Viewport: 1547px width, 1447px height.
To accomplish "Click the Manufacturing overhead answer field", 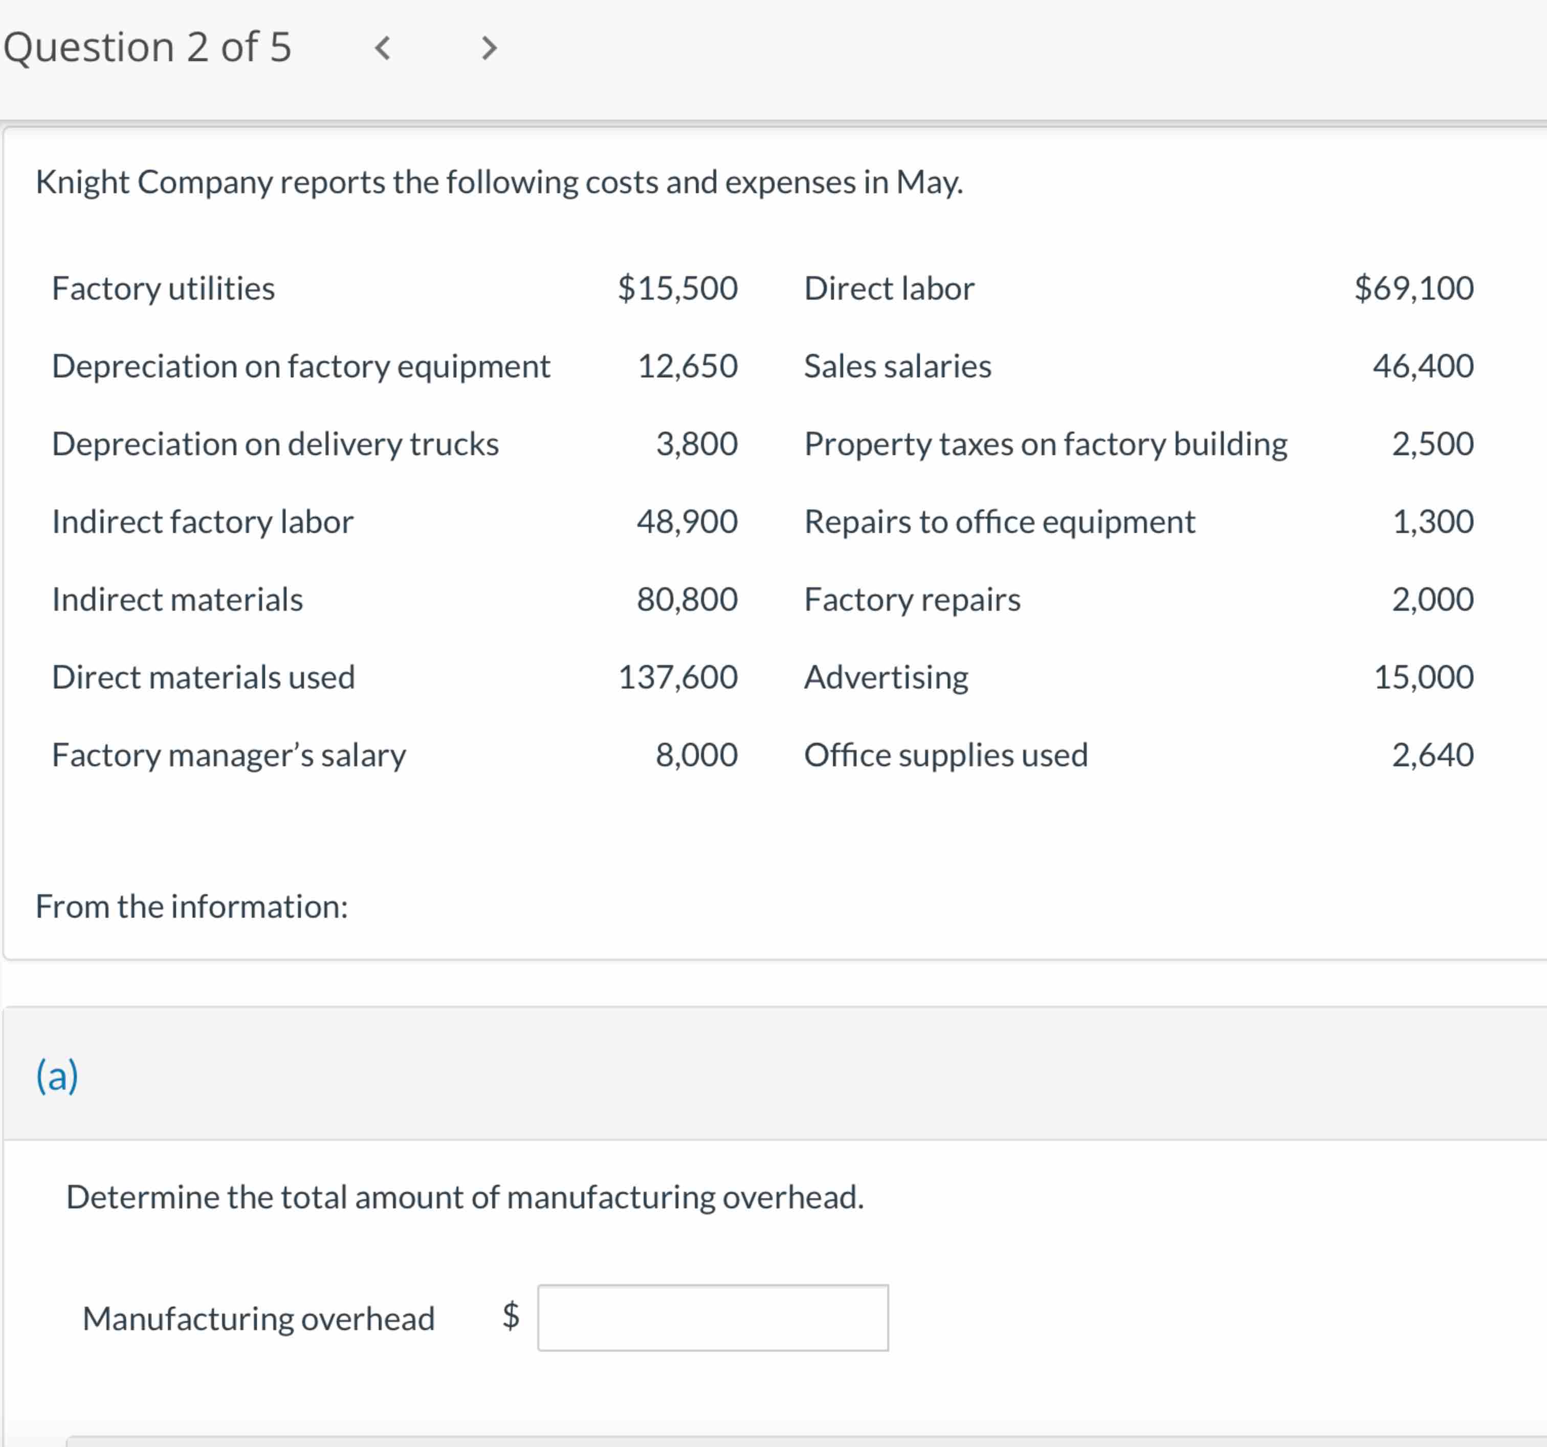I will pyautogui.click(x=713, y=1318).
